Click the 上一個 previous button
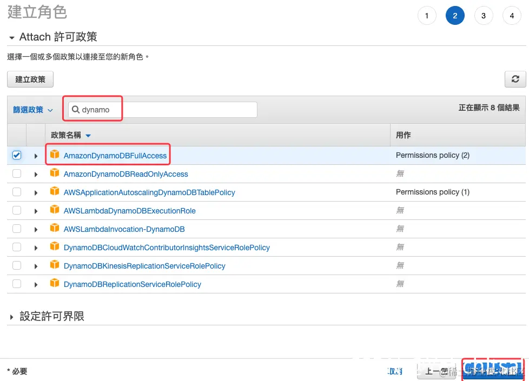 437,371
